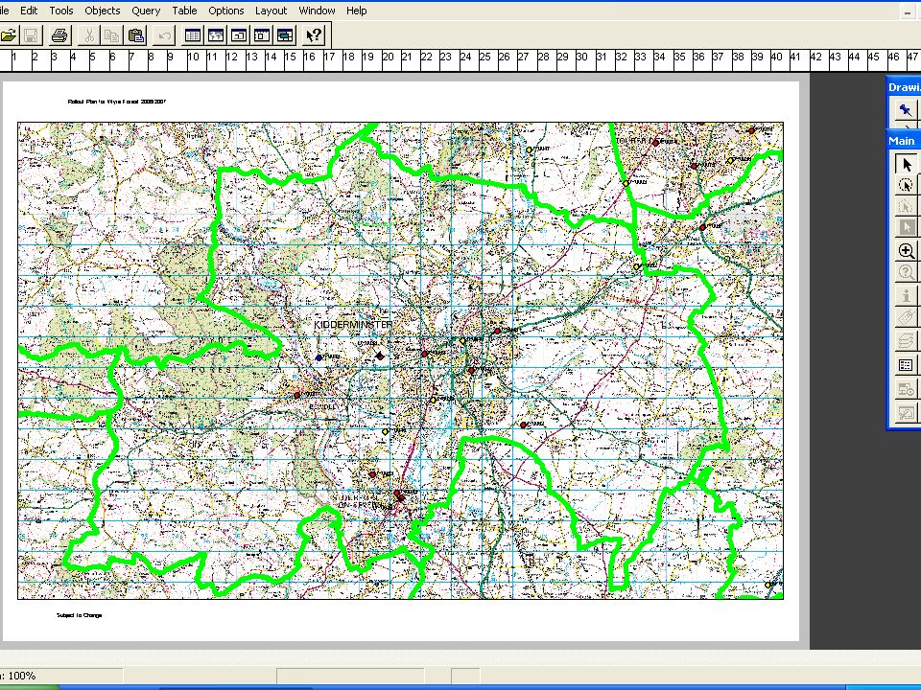Viewport: 921px width, 690px height.
Task: Open the Options menu
Action: (226, 11)
